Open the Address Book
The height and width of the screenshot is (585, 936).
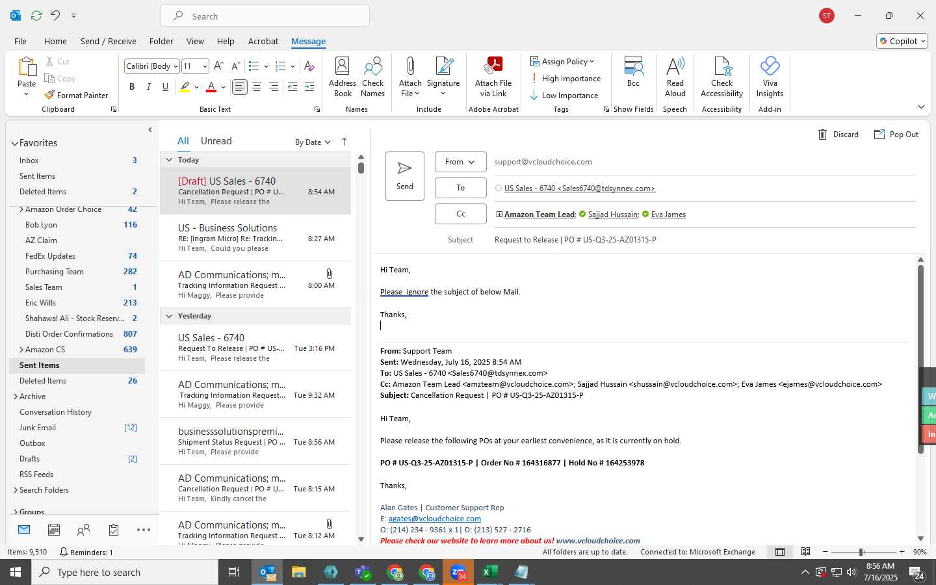343,77
